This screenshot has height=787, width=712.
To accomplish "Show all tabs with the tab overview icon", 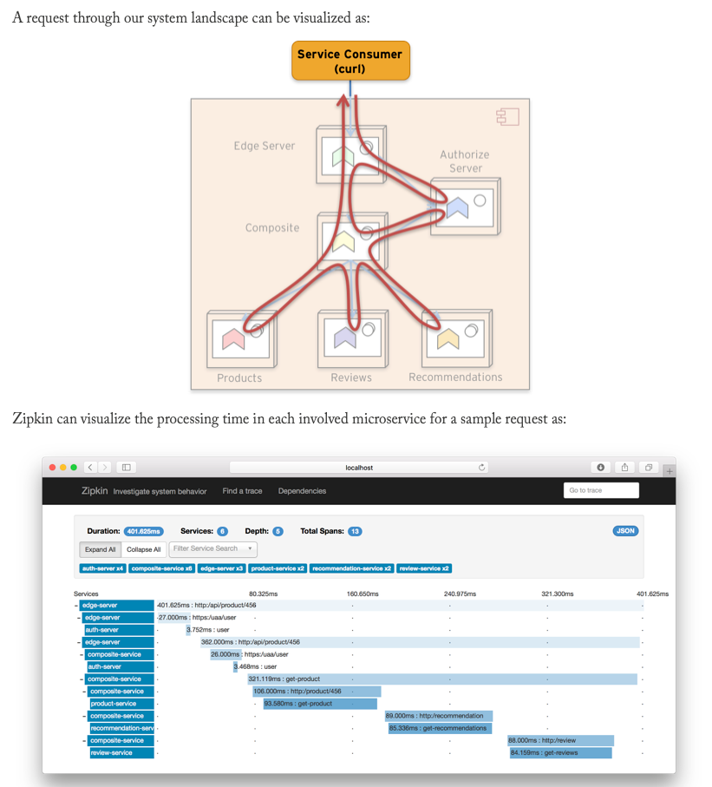I will 649,468.
